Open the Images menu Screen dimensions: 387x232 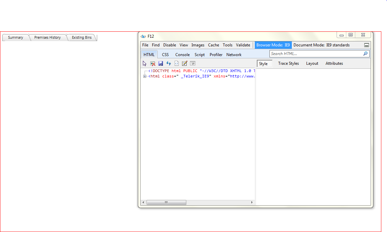(198, 45)
